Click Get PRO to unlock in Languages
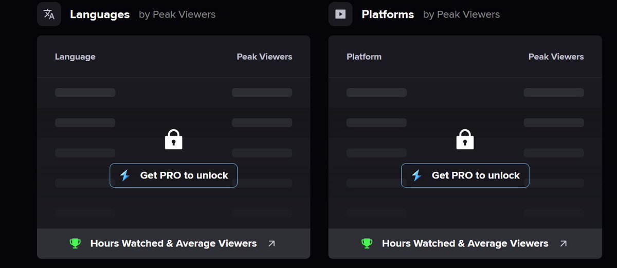617x268 pixels. point(173,175)
